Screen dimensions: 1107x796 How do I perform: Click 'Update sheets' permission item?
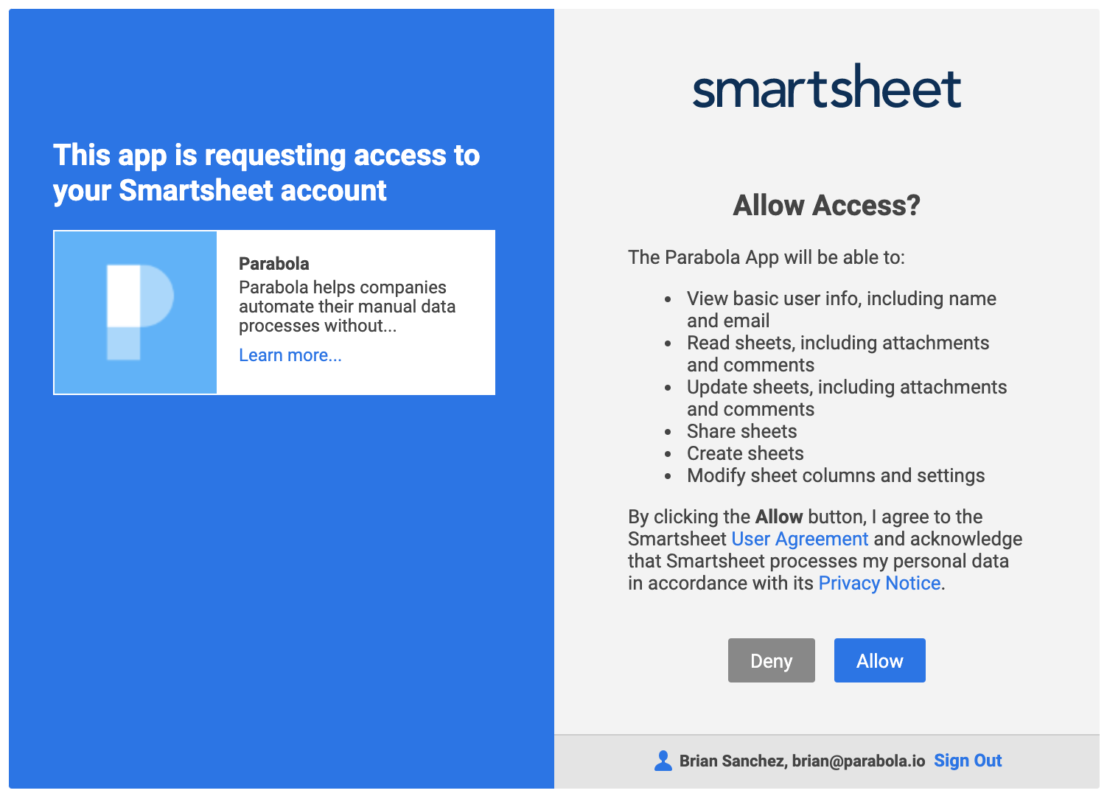coord(847,398)
